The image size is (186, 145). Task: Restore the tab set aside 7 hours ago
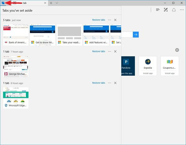coord(99,51)
